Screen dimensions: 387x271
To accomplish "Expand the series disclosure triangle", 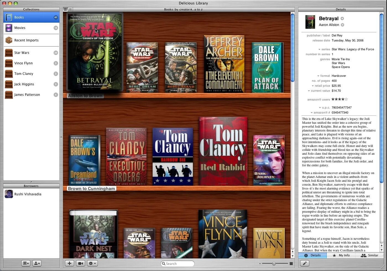I will point(319,50).
